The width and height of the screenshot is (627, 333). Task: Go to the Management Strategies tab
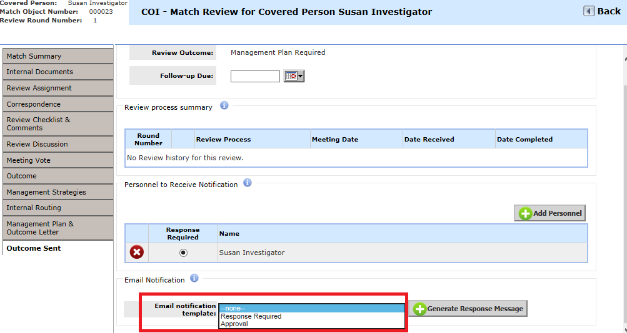pos(58,192)
